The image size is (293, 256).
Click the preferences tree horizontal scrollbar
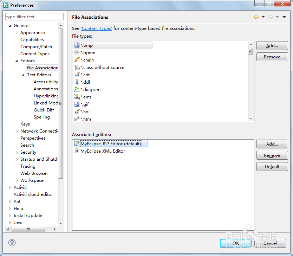tap(28, 229)
